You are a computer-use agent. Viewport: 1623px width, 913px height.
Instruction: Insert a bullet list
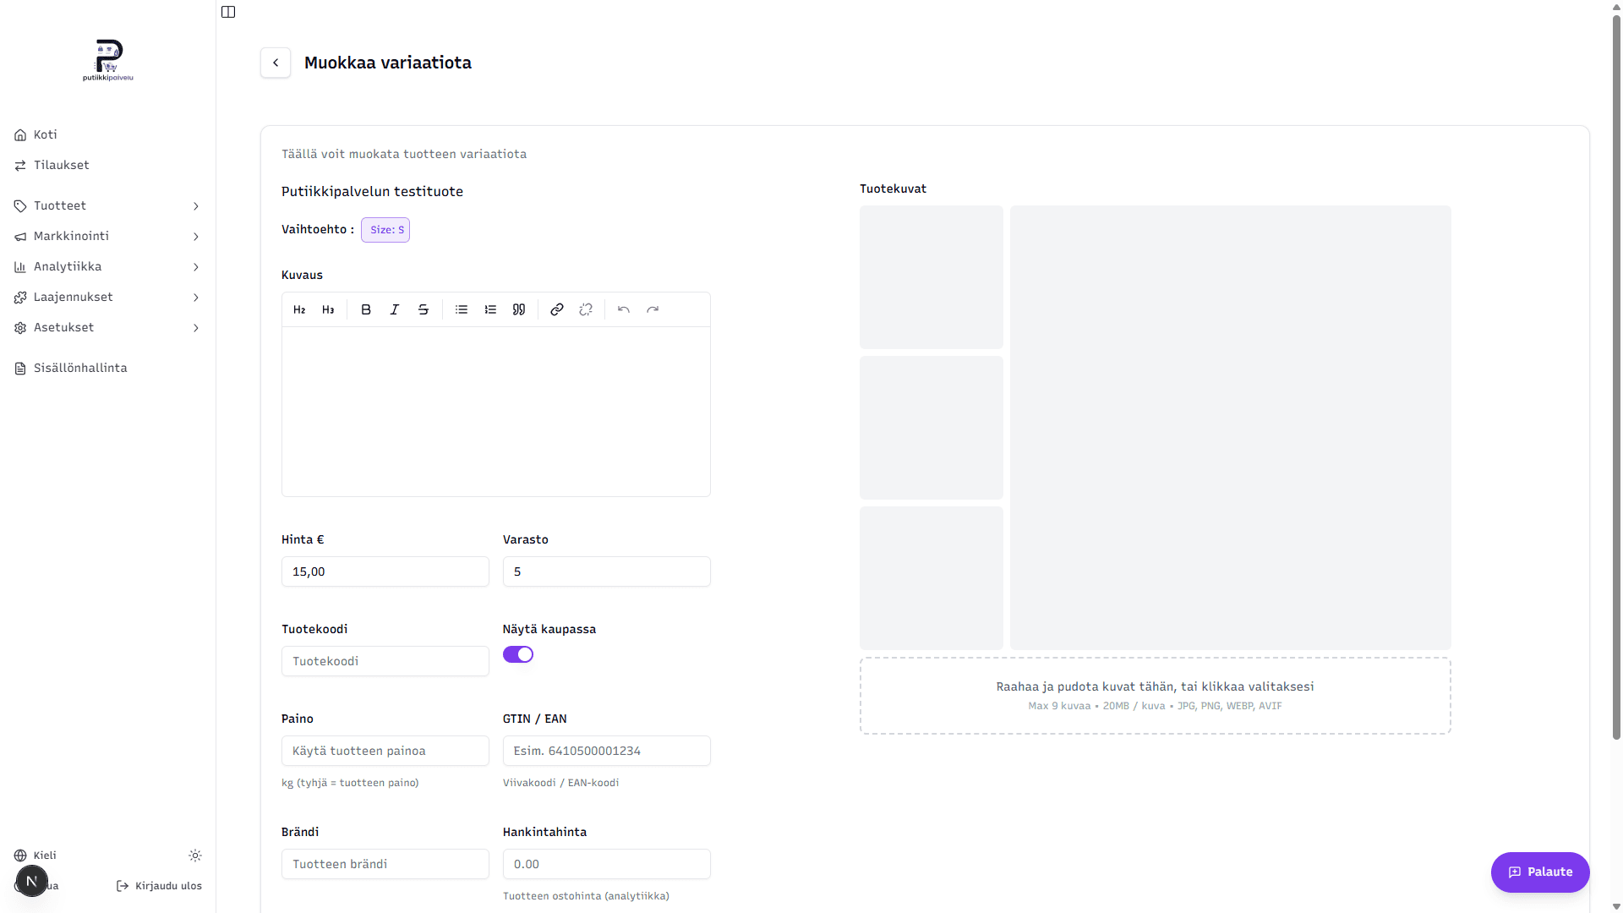point(462,309)
